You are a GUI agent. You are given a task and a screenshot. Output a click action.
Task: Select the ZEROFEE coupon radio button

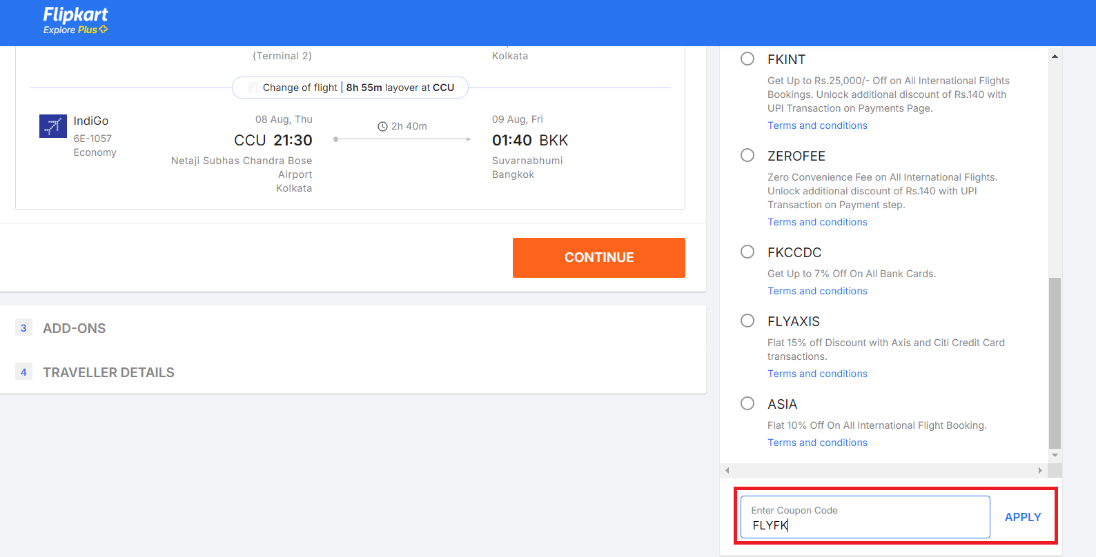(747, 155)
